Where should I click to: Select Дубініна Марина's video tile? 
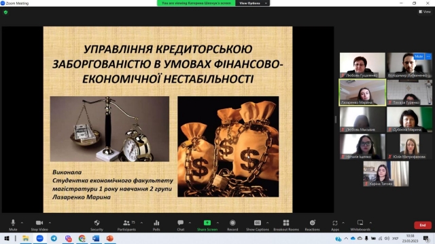coord(409,119)
